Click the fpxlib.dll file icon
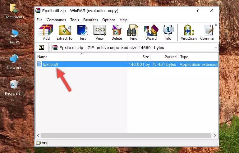Screen dimensions: 239x153 pyautogui.click(x=39, y=64)
